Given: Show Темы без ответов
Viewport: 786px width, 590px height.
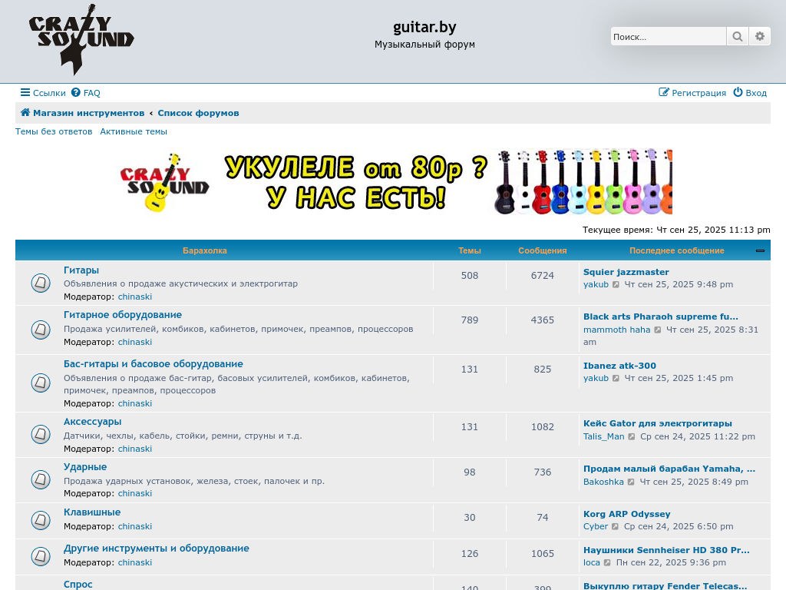Looking at the screenshot, I should coord(54,131).
